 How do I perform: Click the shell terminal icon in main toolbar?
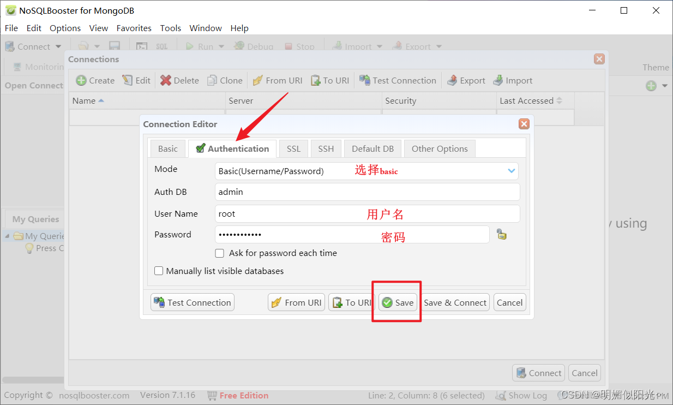pyautogui.click(x=142, y=46)
